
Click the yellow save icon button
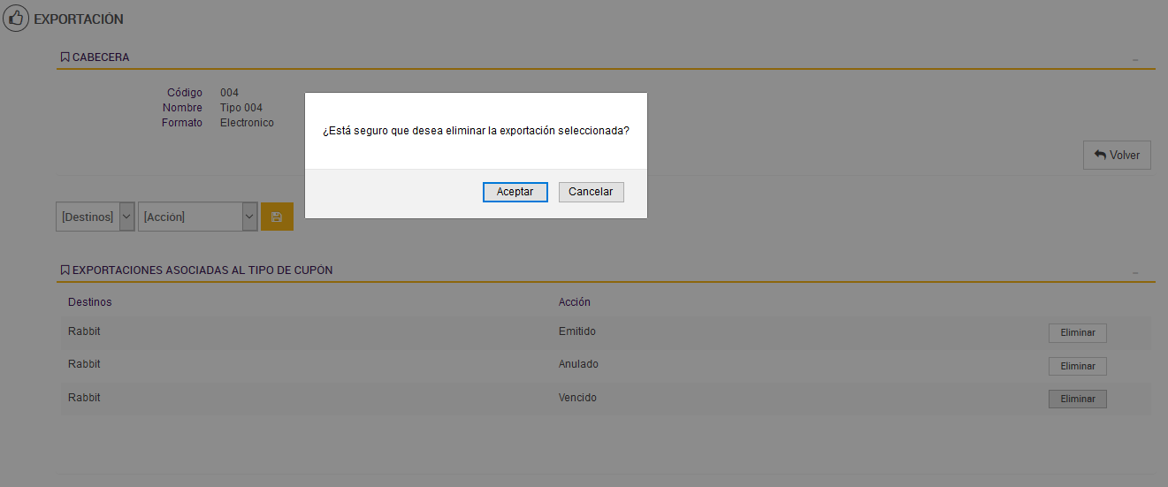277,217
